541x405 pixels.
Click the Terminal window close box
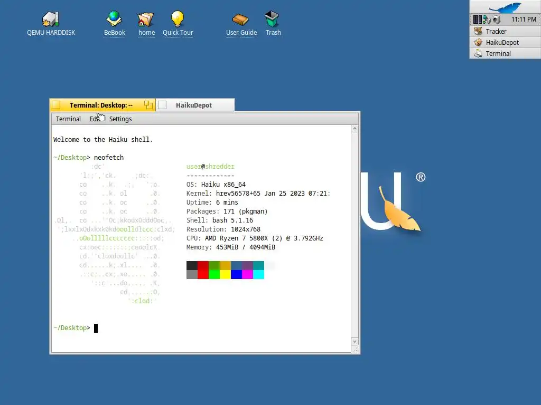pos(56,105)
